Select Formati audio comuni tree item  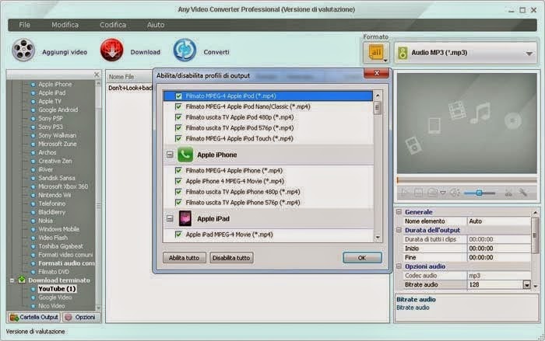pyautogui.click(x=66, y=263)
